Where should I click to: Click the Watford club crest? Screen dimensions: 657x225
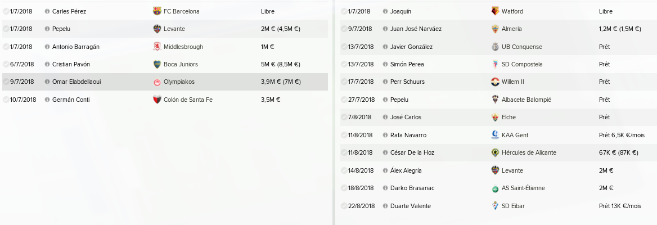click(x=495, y=11)
